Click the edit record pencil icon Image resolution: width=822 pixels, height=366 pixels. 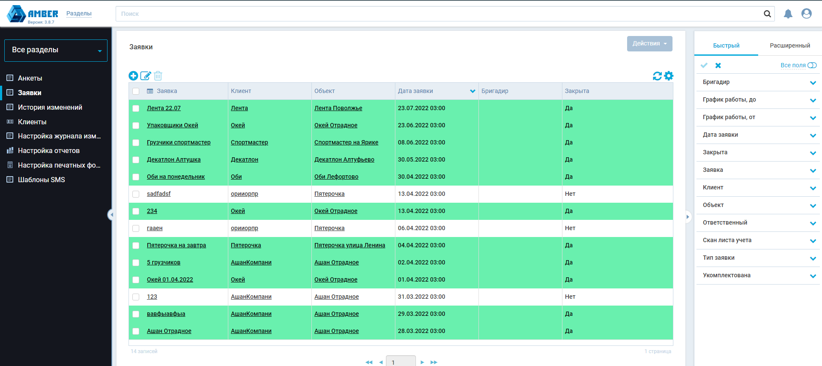(x=146, y=76)
